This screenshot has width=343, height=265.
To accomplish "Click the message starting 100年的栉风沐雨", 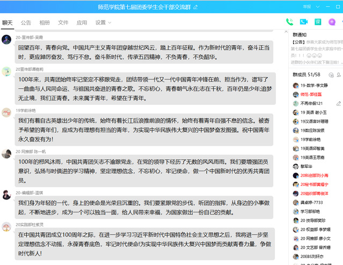I will coord(144,171).
